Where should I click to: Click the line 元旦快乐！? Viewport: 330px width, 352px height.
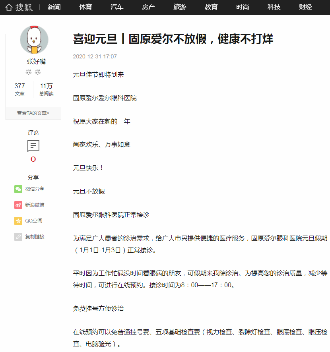coord(88,168)
